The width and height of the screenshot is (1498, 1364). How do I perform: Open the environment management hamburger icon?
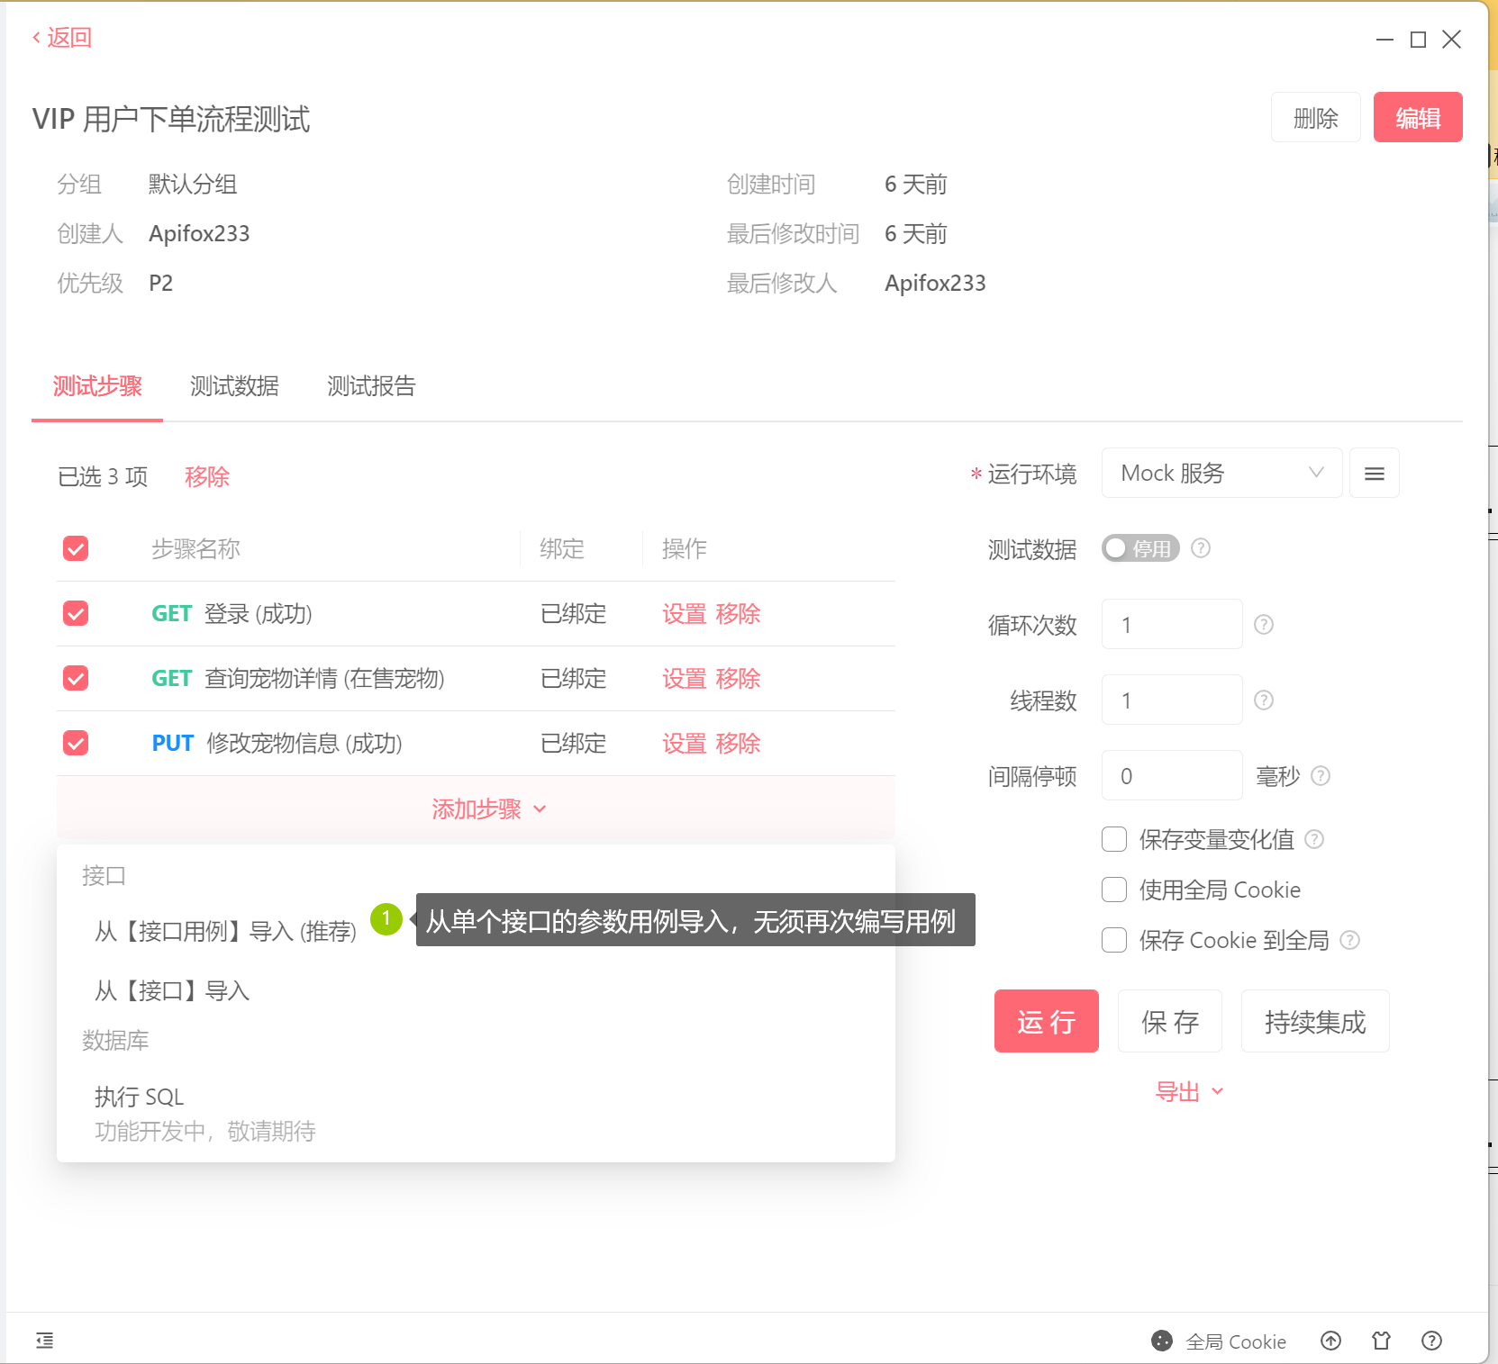click(1374, 473)
